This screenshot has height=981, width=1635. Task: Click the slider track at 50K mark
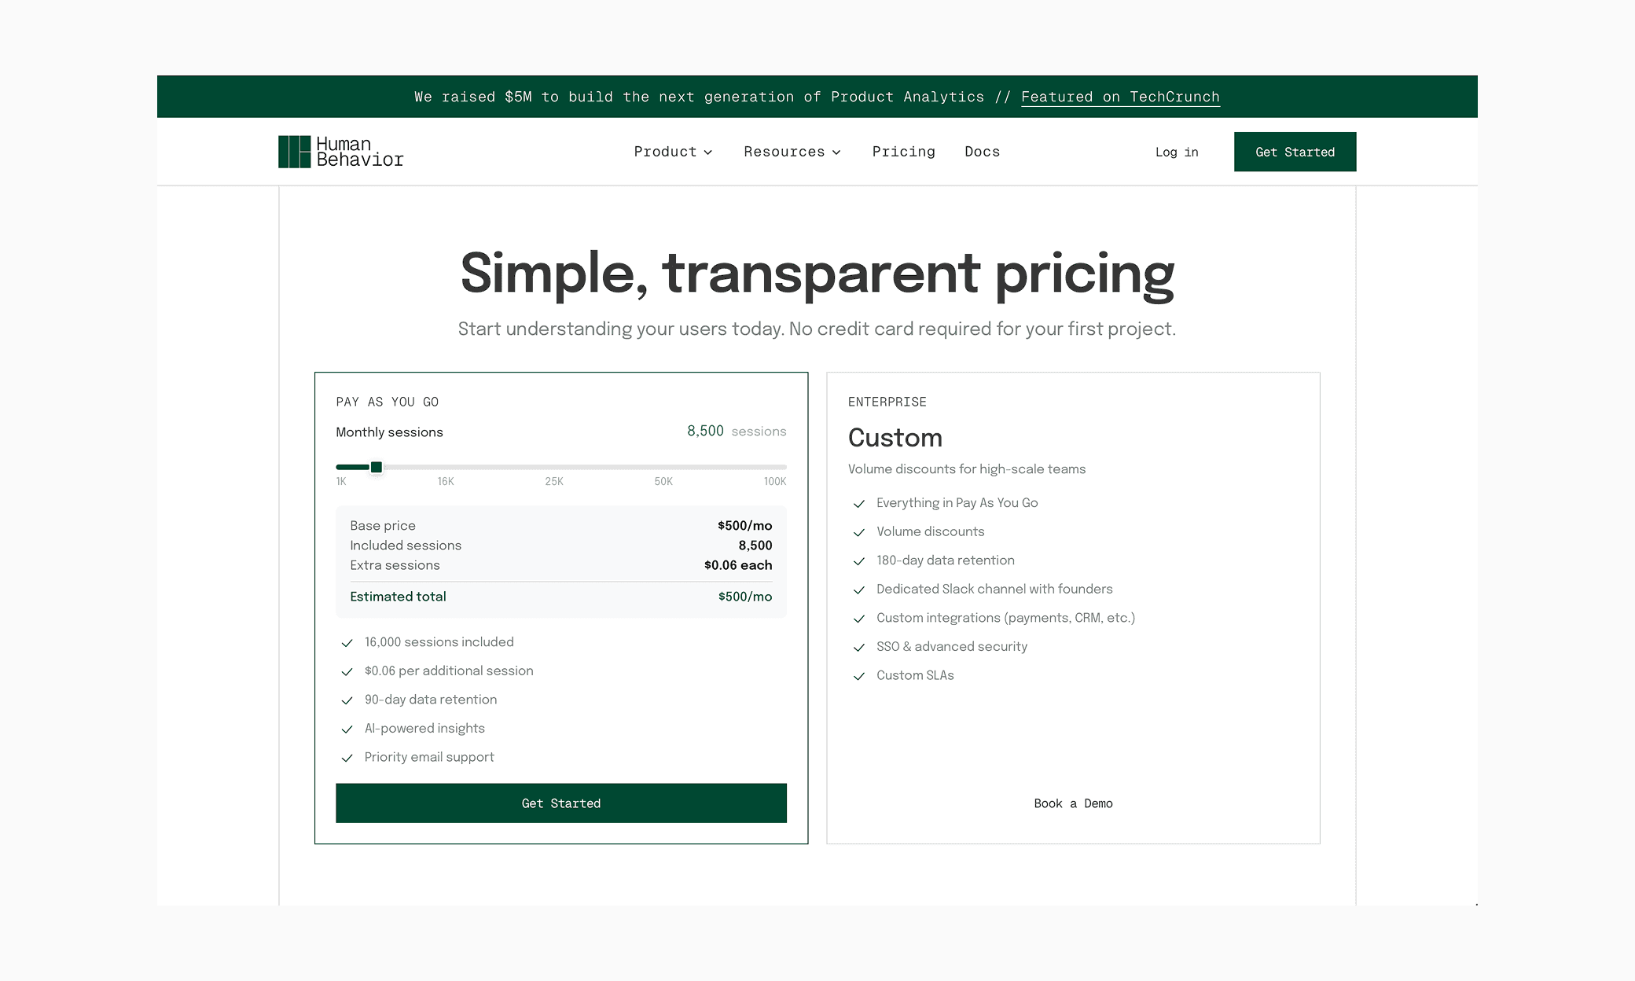pyautogui.click(x=663, y=467)
